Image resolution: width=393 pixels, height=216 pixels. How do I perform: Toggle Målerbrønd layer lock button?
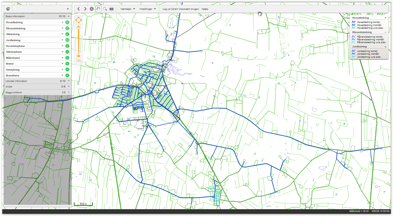pos(67,58)
